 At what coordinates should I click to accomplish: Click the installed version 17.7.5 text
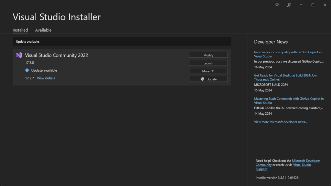pyautogui.click(x=29, y=63)
